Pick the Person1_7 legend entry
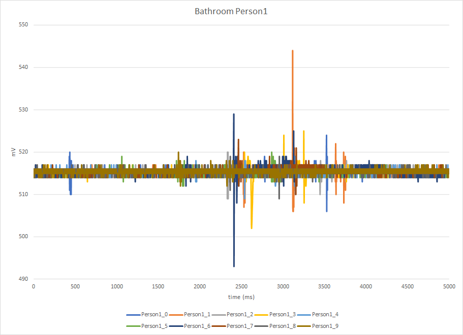This screenshot has height=335, width=463. coord(232,326)
